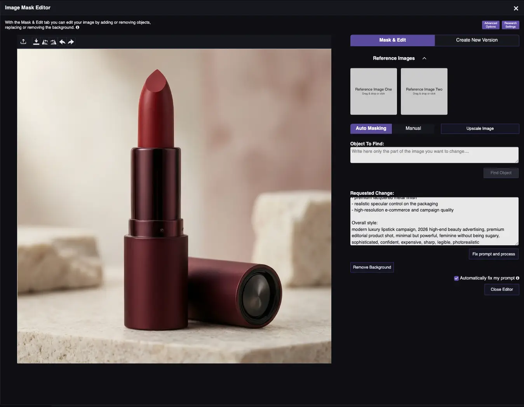Select the Manual masking tab
Screen dimensions: 524x407
pyautogui.click(x=413, y=128)
